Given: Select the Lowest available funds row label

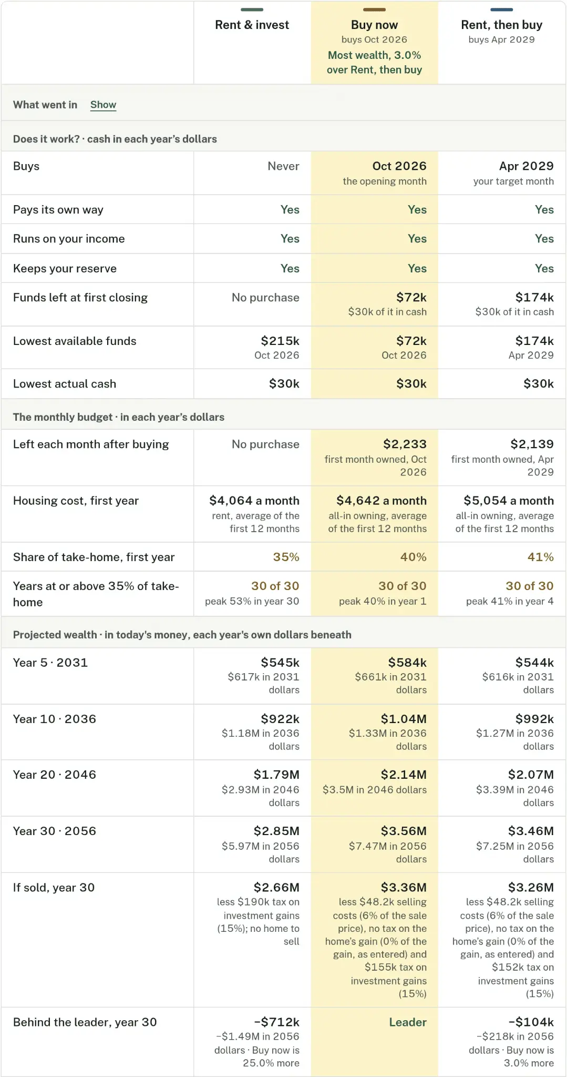Looking at the screenshot, I should (x=75, y=341).
